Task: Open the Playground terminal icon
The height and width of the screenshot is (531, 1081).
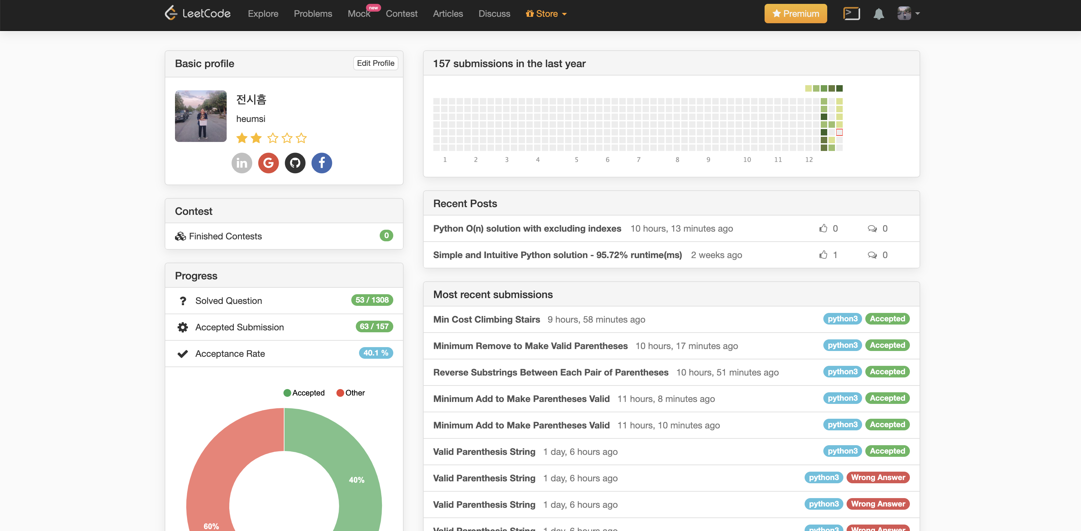Action: coord(851,14)
